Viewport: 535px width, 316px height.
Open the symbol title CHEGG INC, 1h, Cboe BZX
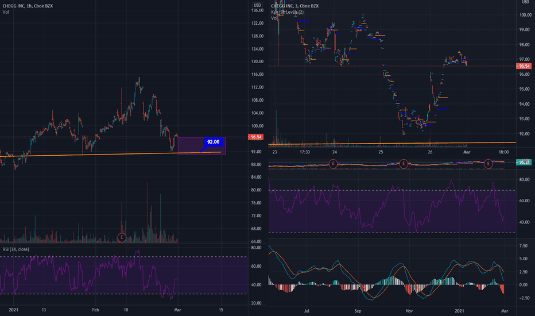[x=28, y=6]
